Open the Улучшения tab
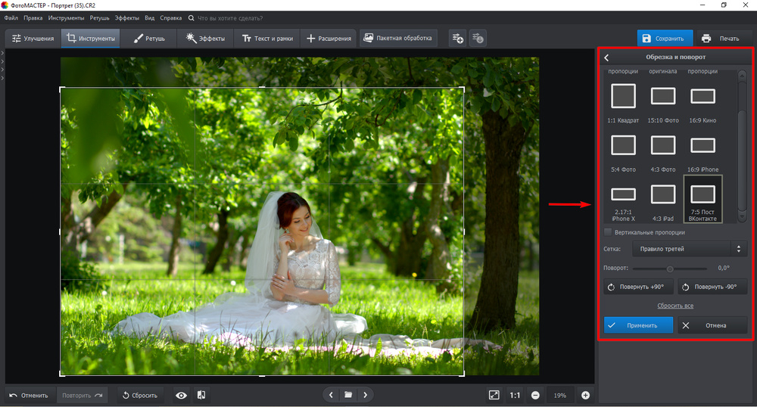 pyautogui.click(x=33, y=38)
